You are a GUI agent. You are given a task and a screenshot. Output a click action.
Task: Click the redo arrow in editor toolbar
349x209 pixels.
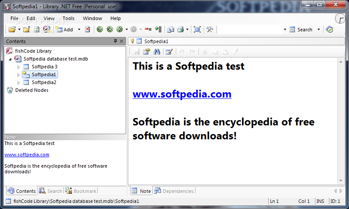coord(192,52)
